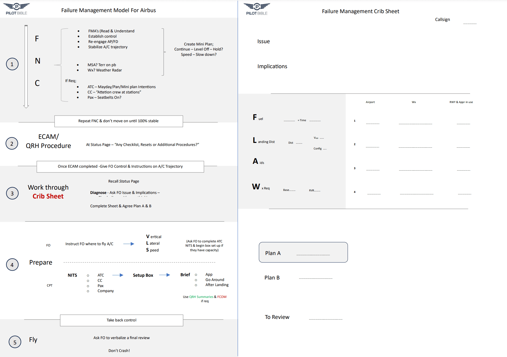Click the blue arrow after 'Instruct FO where to fly A/C'
The height and width of the screenshot is (357, 507).
(129, 244)
